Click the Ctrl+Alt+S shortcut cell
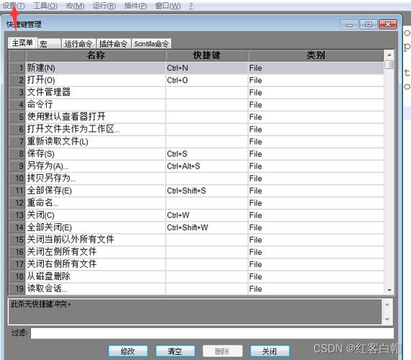 207,166
